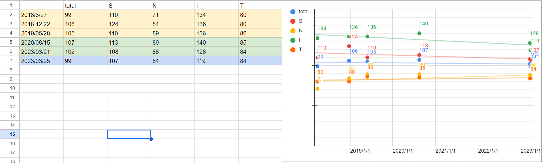Image resolution: width=542 pixels, height=163 pixels.
Task: Select the cell with value 71
Action: click(x=173, y=15)
